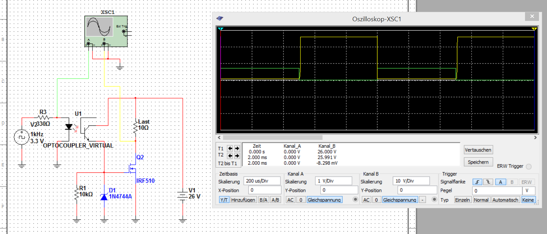Switch display to A/B mode
The width and height of the screenshot is (547, 234).
click(275, 200)
